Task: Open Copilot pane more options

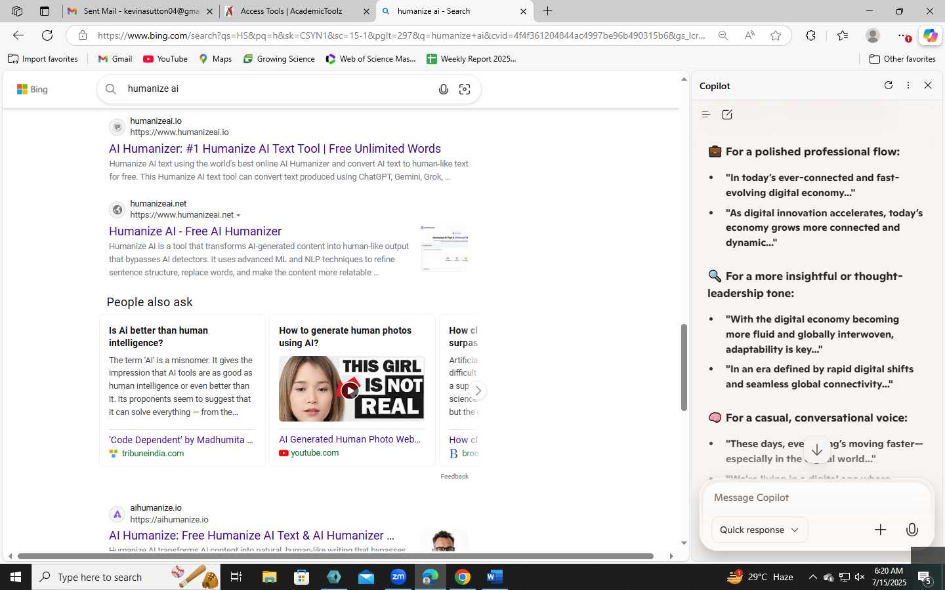Action: tap(908, 85)
